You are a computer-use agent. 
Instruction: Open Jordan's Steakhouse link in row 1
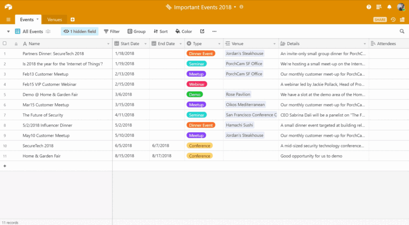coord(244,53)
